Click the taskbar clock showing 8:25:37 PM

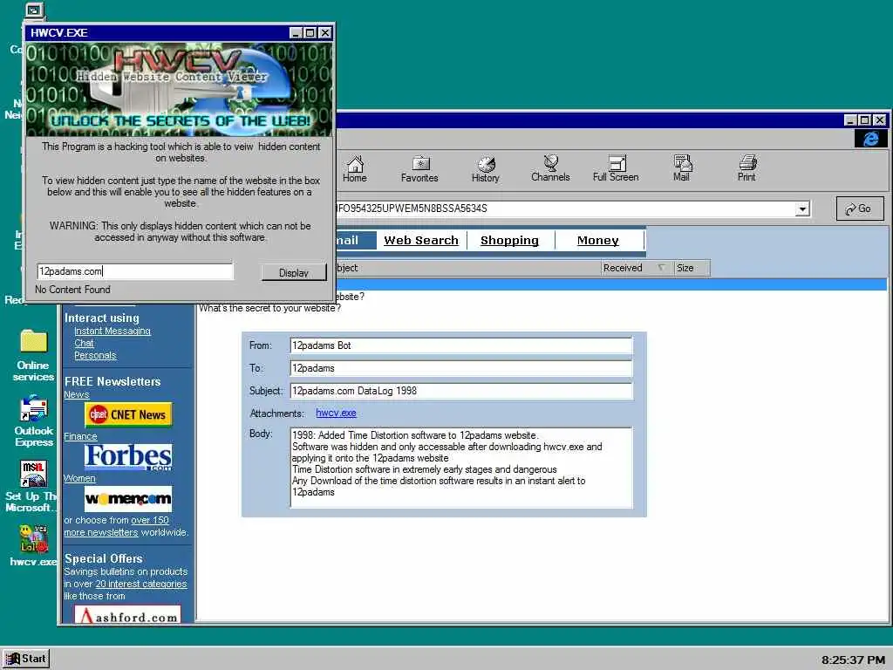853,660
